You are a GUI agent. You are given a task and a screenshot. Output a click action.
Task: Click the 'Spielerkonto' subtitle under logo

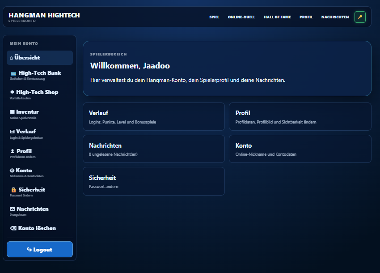22,21
